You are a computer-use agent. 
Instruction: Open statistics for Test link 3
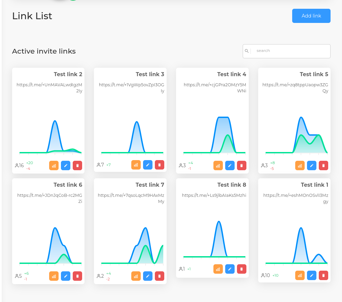point(136,165)
